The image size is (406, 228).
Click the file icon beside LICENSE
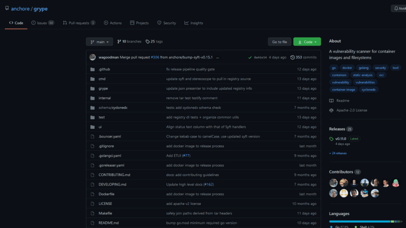click(92, 204)
